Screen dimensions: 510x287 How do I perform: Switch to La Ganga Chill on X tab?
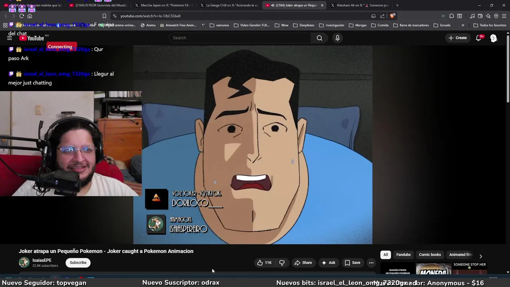[229, 5]
